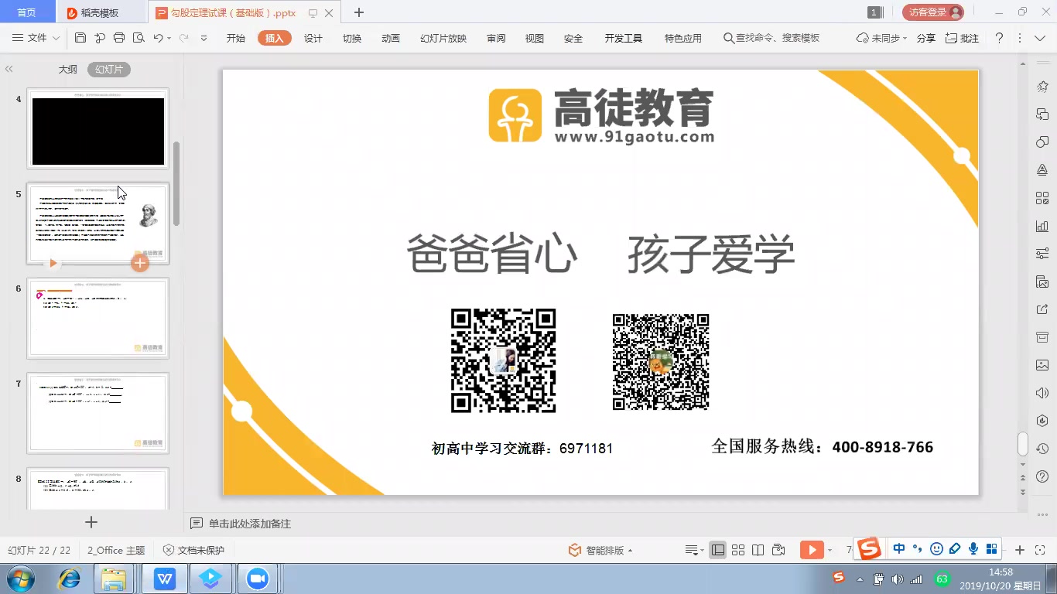1057x594 pixels.
Task: Open the 设计 ribbon tab
Action: [x=313, y=38]
